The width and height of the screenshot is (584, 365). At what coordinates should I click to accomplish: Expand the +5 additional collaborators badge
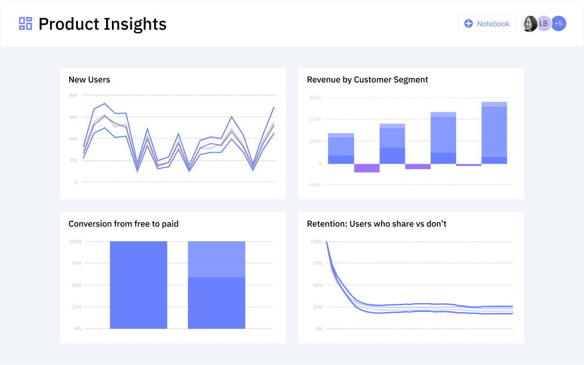pos(559,23)
